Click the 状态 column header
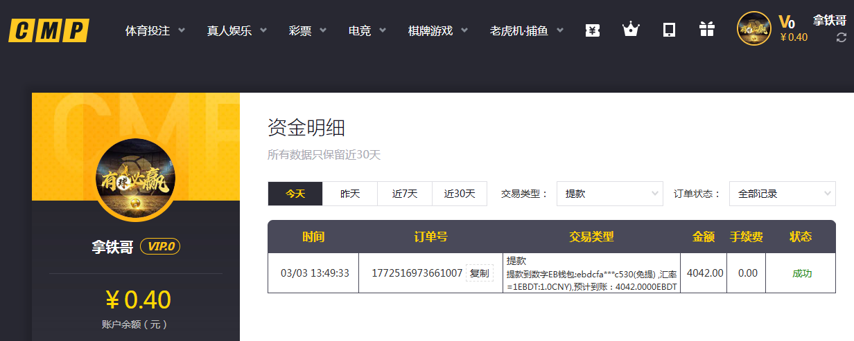Image resolution: width=854 pixels, height=341 pixels. (x=801, y=237)
